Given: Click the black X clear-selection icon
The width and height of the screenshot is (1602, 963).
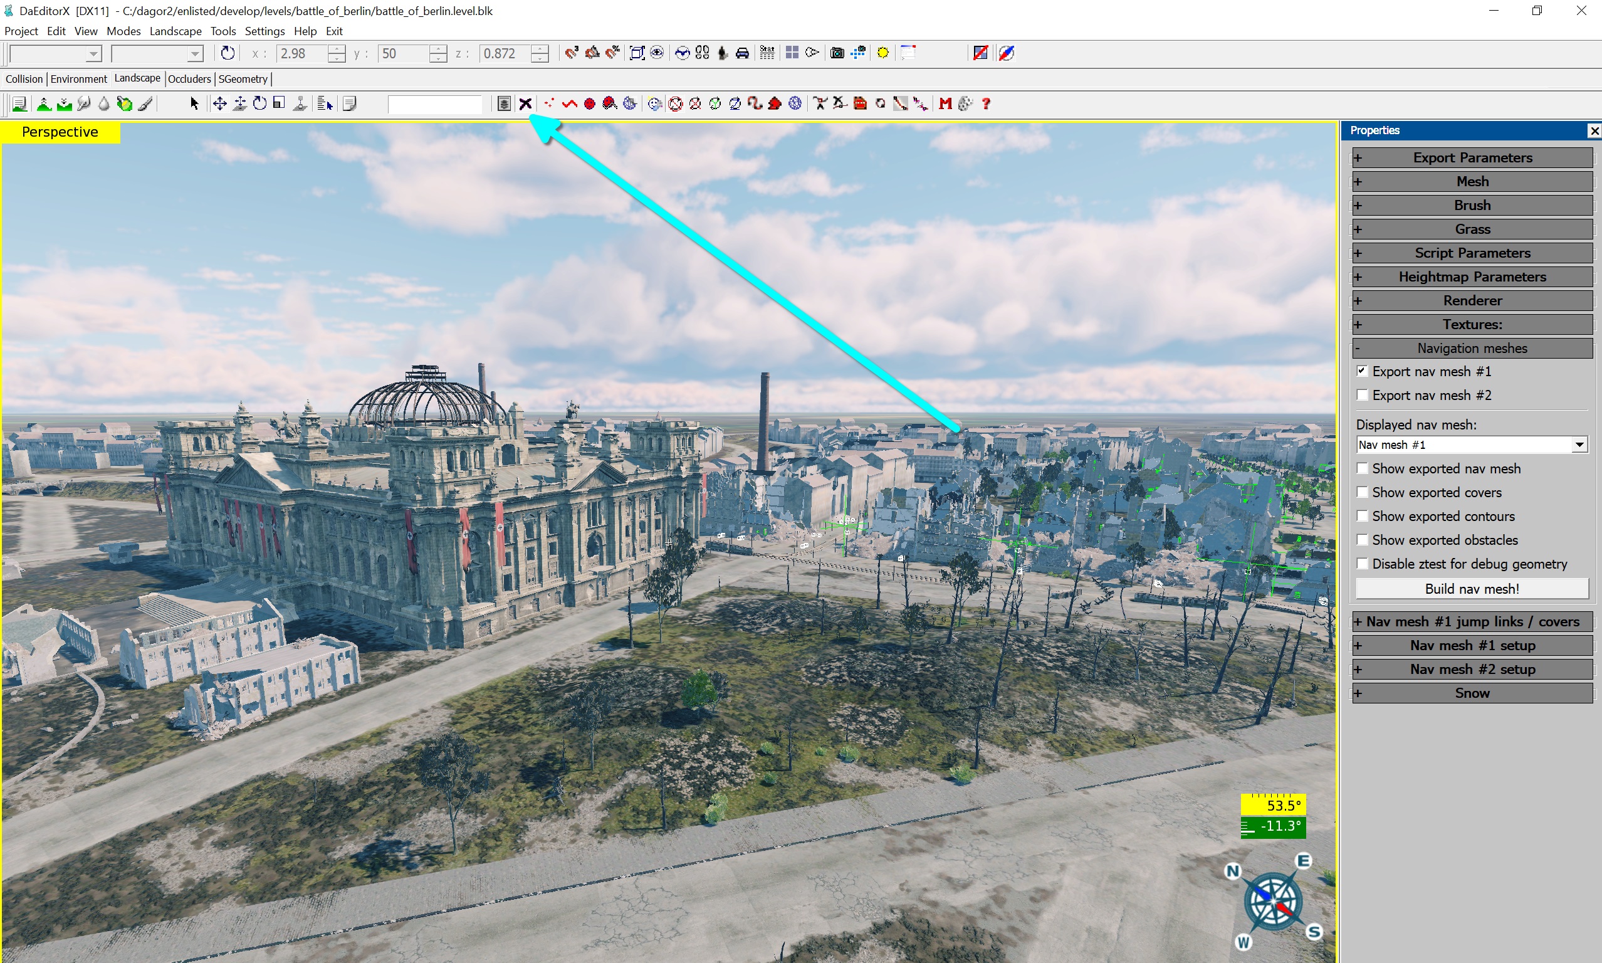Looking at the screenshot, I should coord(525,104).
